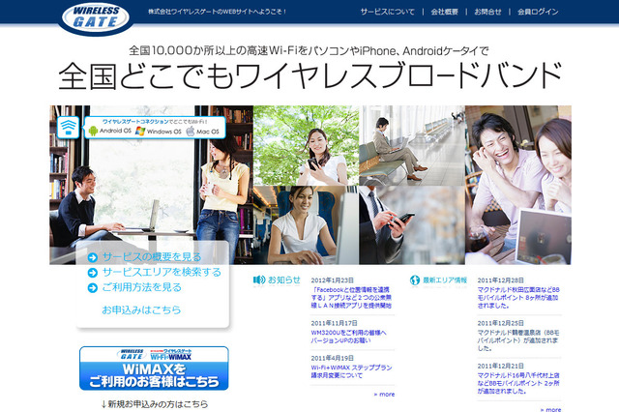Image resolution: width=619 pixels, height=412 pixels.
Task: Select the Windows OS icon
Action: pos(139,131)
